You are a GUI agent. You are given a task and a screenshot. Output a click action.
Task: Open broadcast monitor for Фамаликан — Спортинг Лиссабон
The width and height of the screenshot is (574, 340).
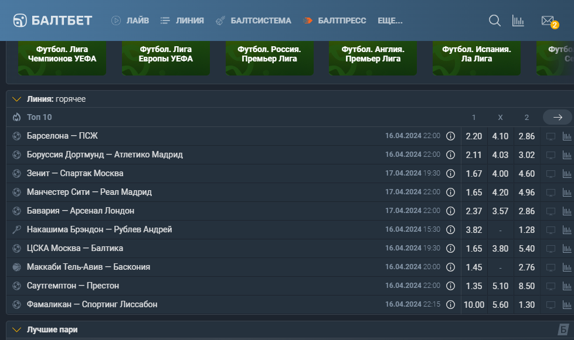point(551,305)
